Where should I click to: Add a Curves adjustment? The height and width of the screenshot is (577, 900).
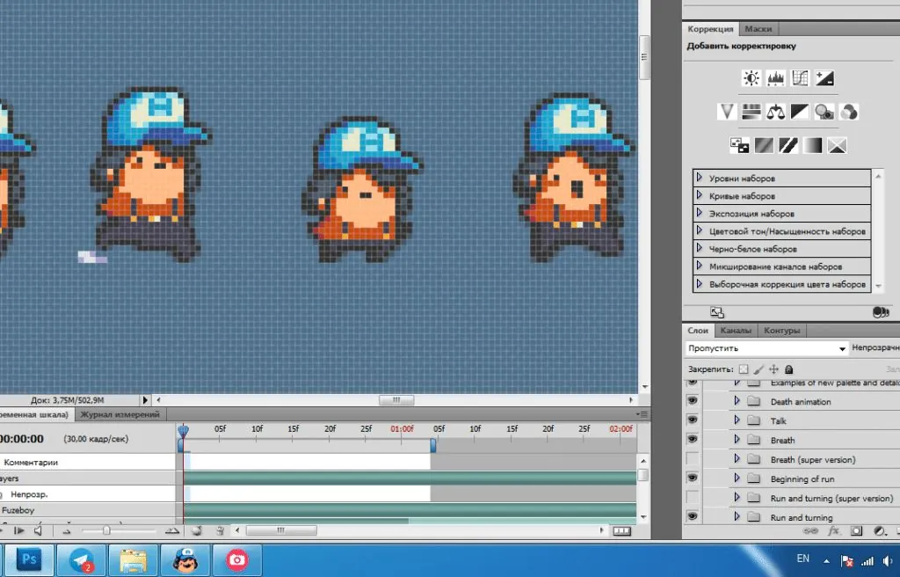click(x=800, y=78)
